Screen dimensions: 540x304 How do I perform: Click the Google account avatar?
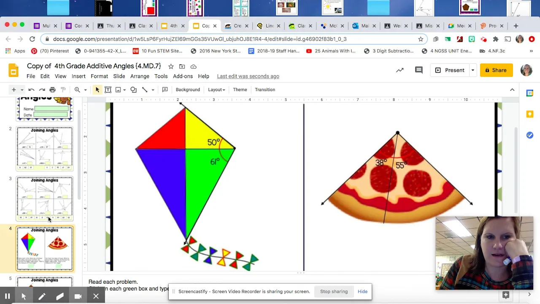526,70
